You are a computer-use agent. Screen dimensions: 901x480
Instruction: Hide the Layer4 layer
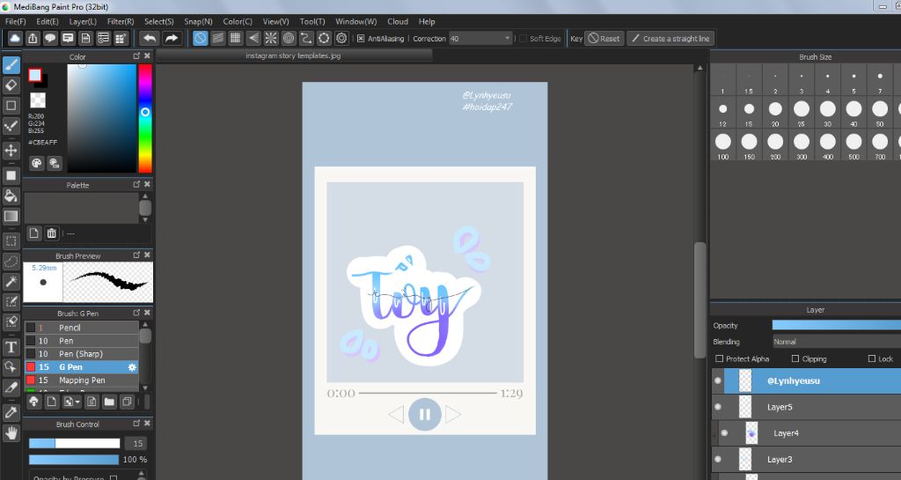point(724,433)
